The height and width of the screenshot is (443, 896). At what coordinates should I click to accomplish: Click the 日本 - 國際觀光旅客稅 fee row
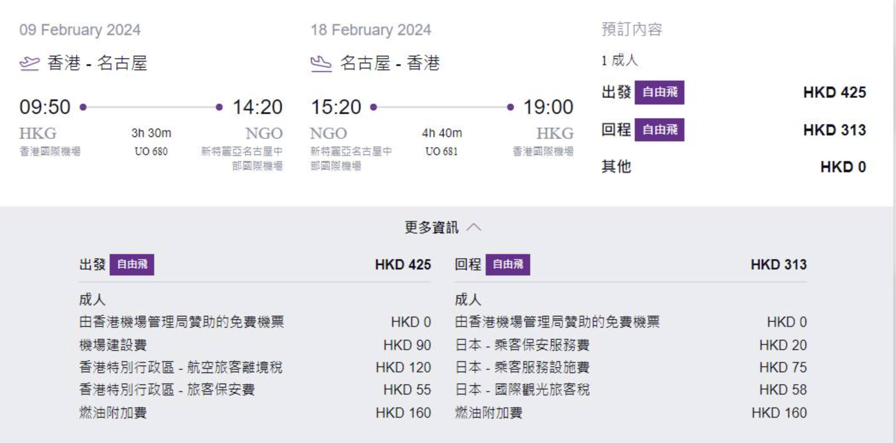(631, 389)
